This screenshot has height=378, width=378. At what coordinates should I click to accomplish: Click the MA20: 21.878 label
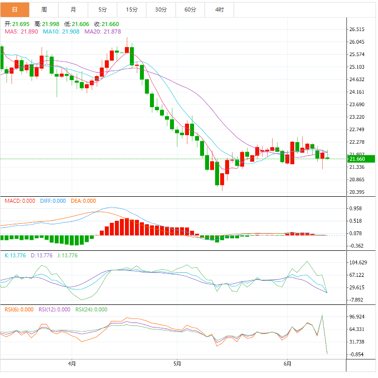point(103,32)
